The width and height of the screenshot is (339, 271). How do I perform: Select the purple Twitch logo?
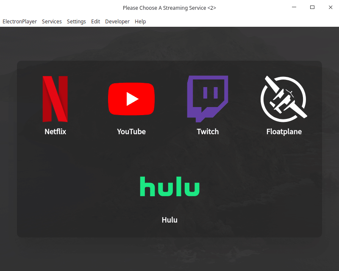point(208,99)
